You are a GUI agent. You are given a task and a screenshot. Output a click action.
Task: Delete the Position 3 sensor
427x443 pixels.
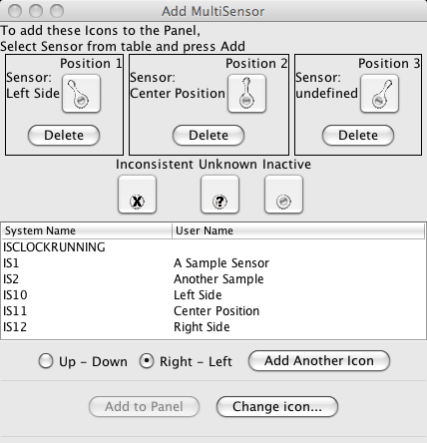tap(358, 136)
